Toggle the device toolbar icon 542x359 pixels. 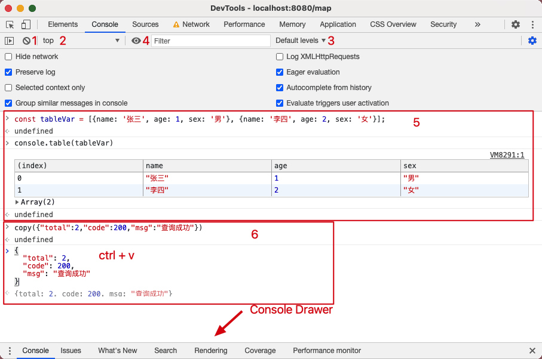click(x=26, y=24)
